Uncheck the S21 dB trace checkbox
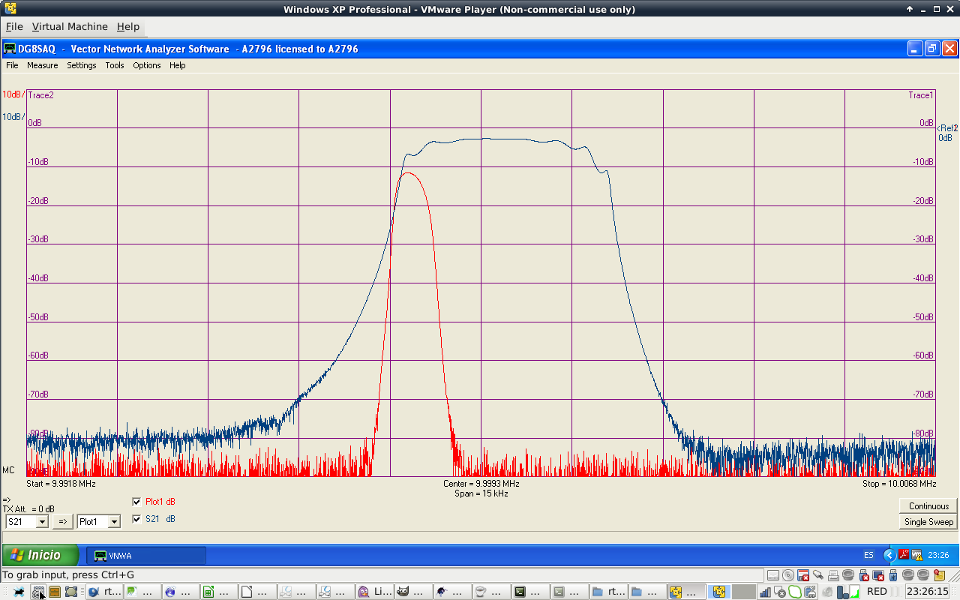 (x=136, y=519)
